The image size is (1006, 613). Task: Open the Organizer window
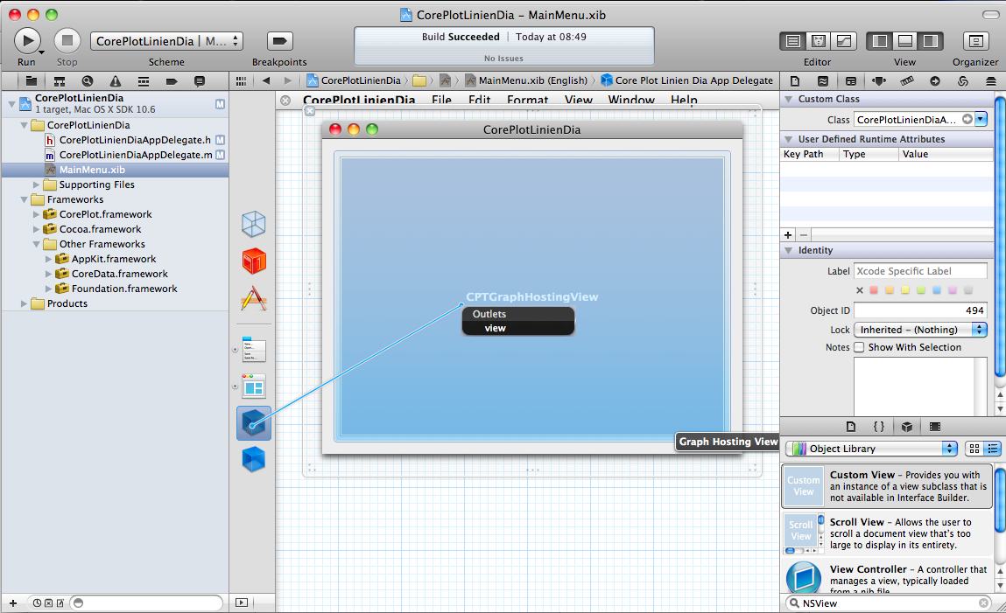(x=975, y=41)
